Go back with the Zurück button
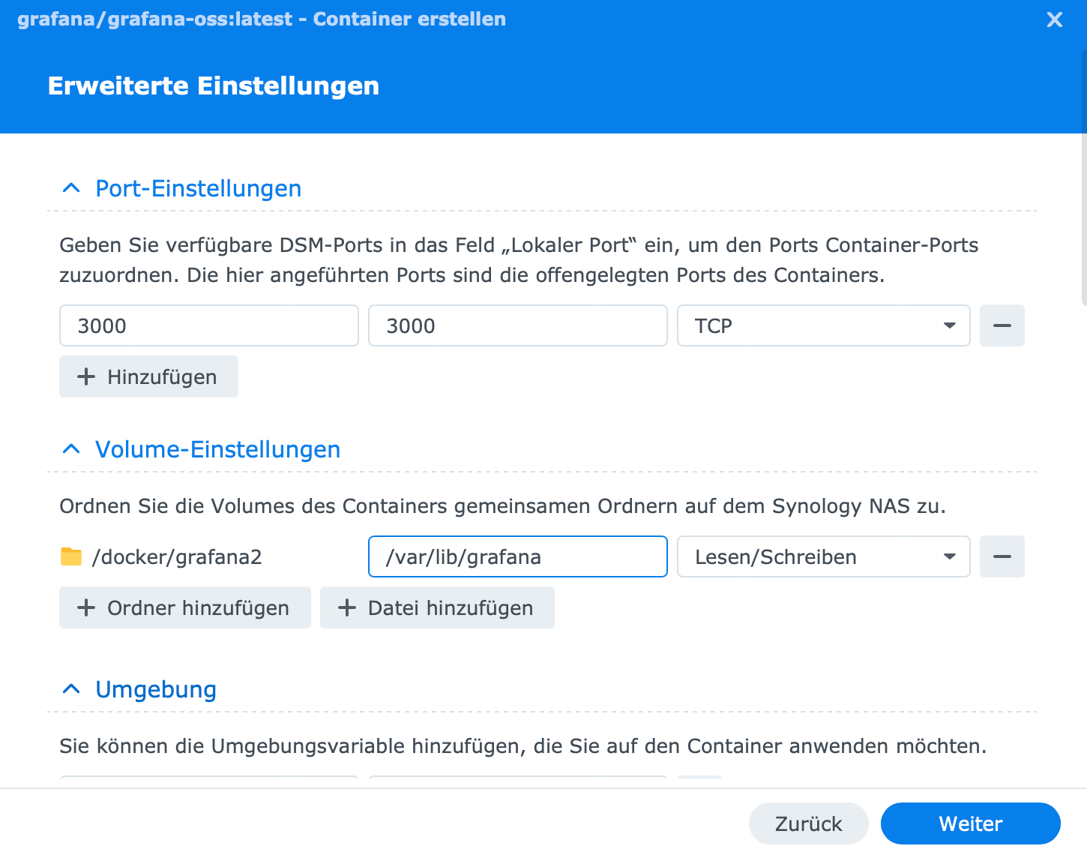 (x=808, y=823)
